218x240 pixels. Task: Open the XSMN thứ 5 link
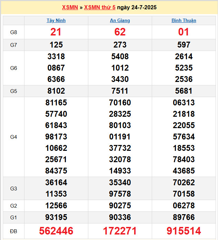coord(100,7)
